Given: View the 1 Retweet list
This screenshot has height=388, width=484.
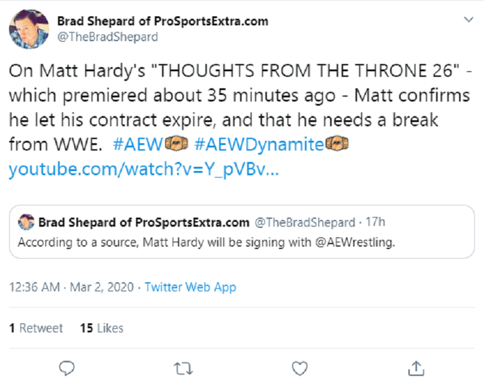Looking at the screenshot, I should [x=36, y=328].
